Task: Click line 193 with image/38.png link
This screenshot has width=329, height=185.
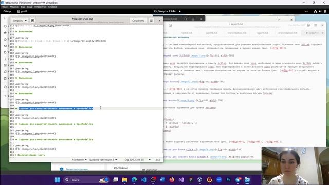Action: [x=35, y=87]
